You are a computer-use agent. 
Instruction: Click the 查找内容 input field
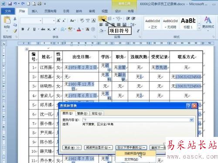point(136,120)
